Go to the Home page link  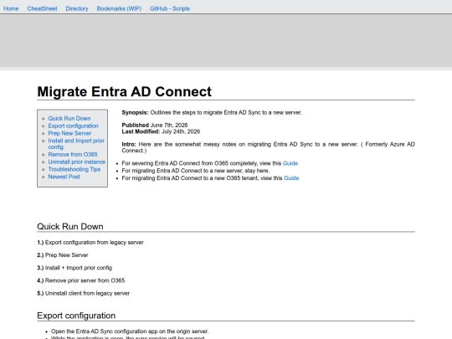click(x=11, y=8)
